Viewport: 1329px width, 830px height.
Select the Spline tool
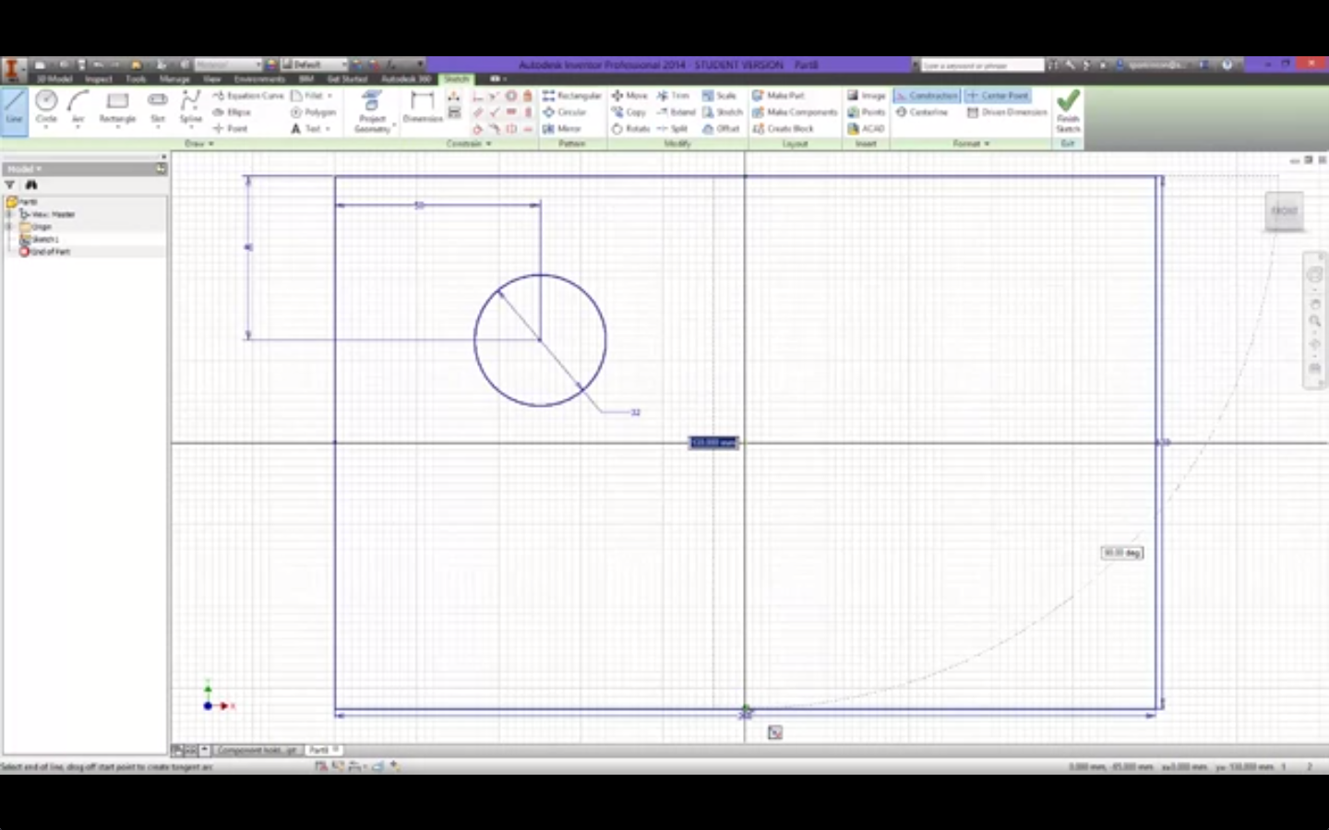coord(190,109)
